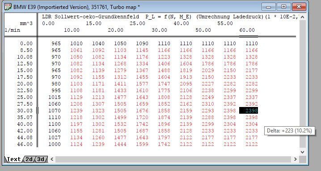Select cell 1913 in row 17.50
The height and width of the screenshot is (171, 321).
(x=186, y=77)
